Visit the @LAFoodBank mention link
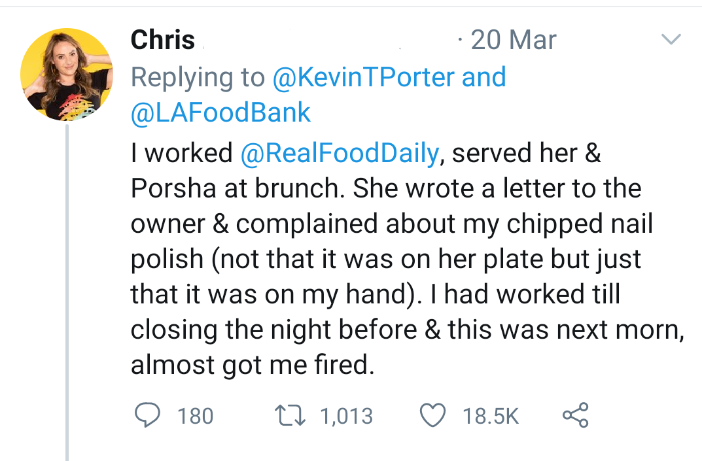Image resolution: width=702 pixels, height=461 pixels. [x=221, y=112]
